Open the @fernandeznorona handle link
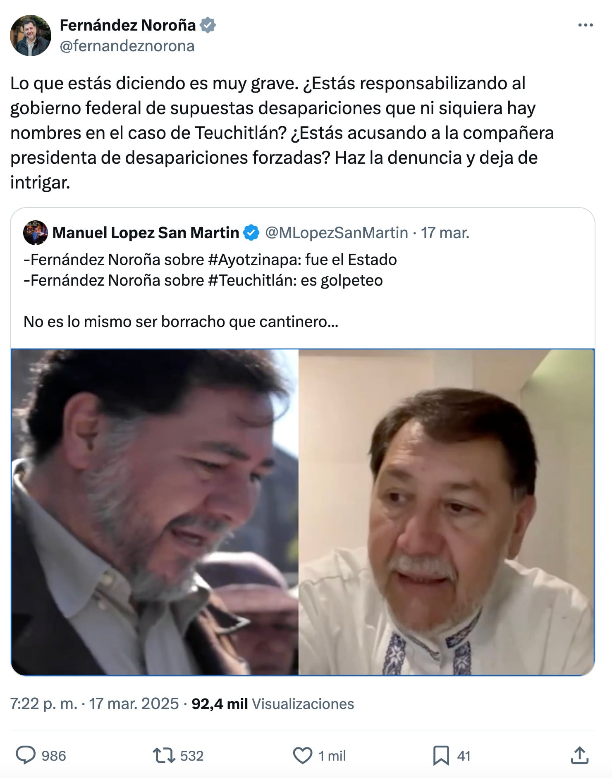Screen dimensions: 612x778 (x=127, y=46)
